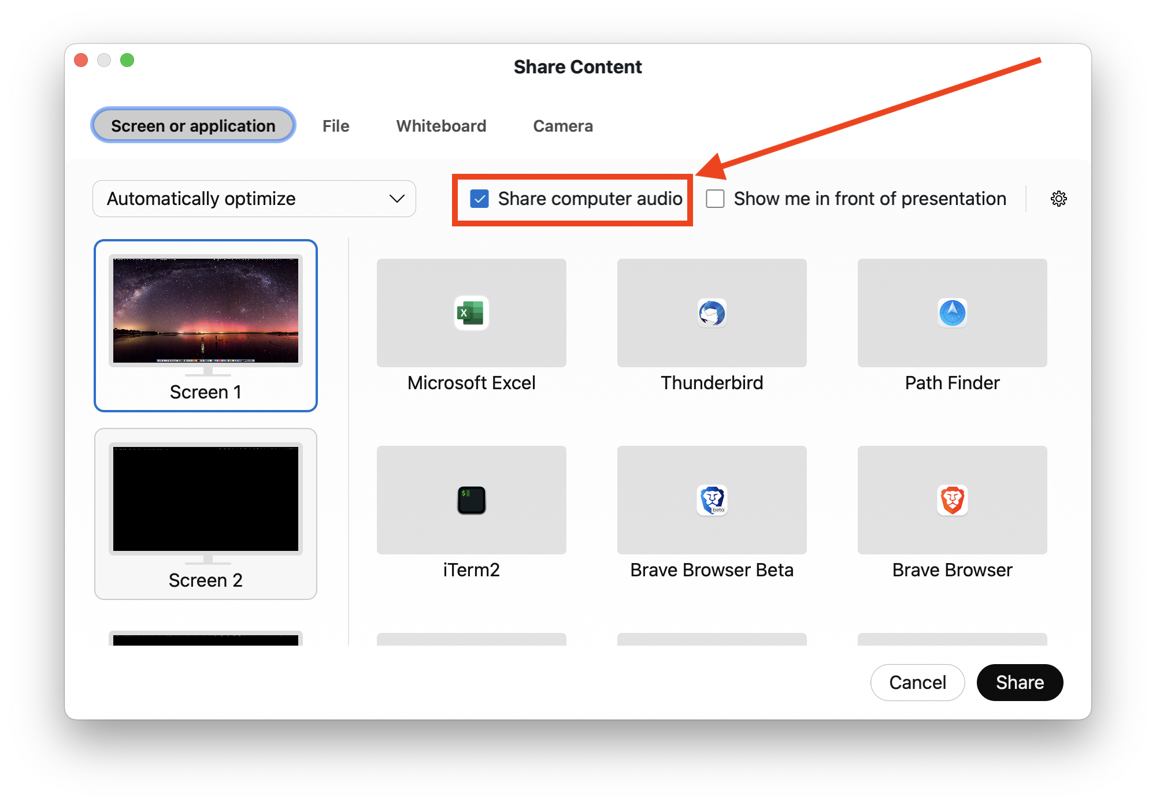Image resolution: width=1156 pixels, height=805 pixels.
Task: Pick the Path Finder app icon
Action: pos(952,313)
